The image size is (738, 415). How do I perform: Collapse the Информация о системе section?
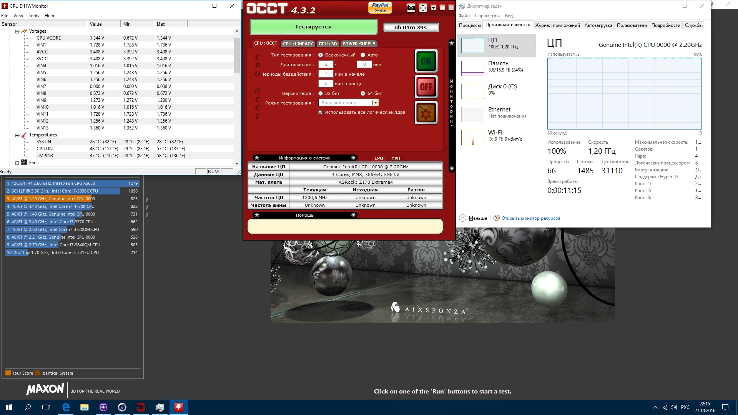click(353, 158)
